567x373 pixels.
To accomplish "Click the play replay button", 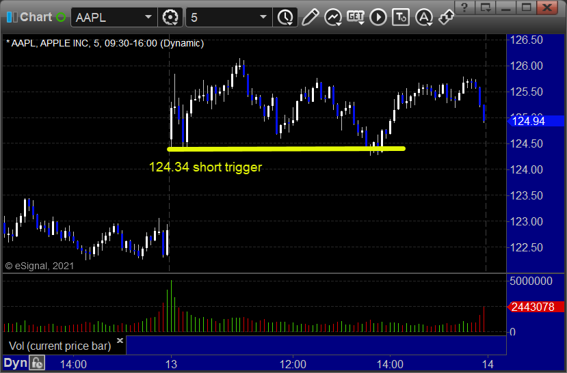I will tap(378, 17).
